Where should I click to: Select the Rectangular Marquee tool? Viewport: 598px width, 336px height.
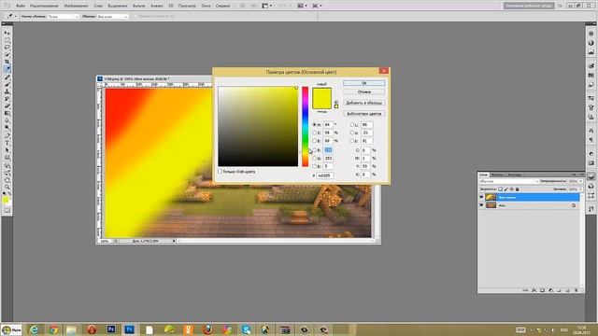click(x=7, y=40)
